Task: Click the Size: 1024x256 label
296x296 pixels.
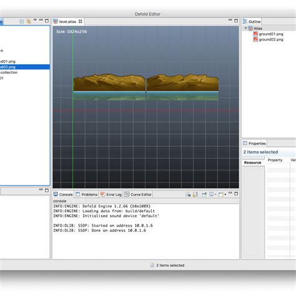Action: (x=72, y=32)
